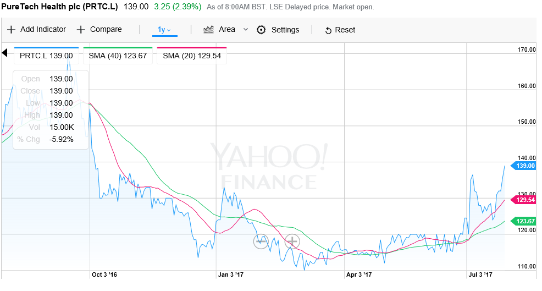Open the Settings gear icon

(261, 30)
